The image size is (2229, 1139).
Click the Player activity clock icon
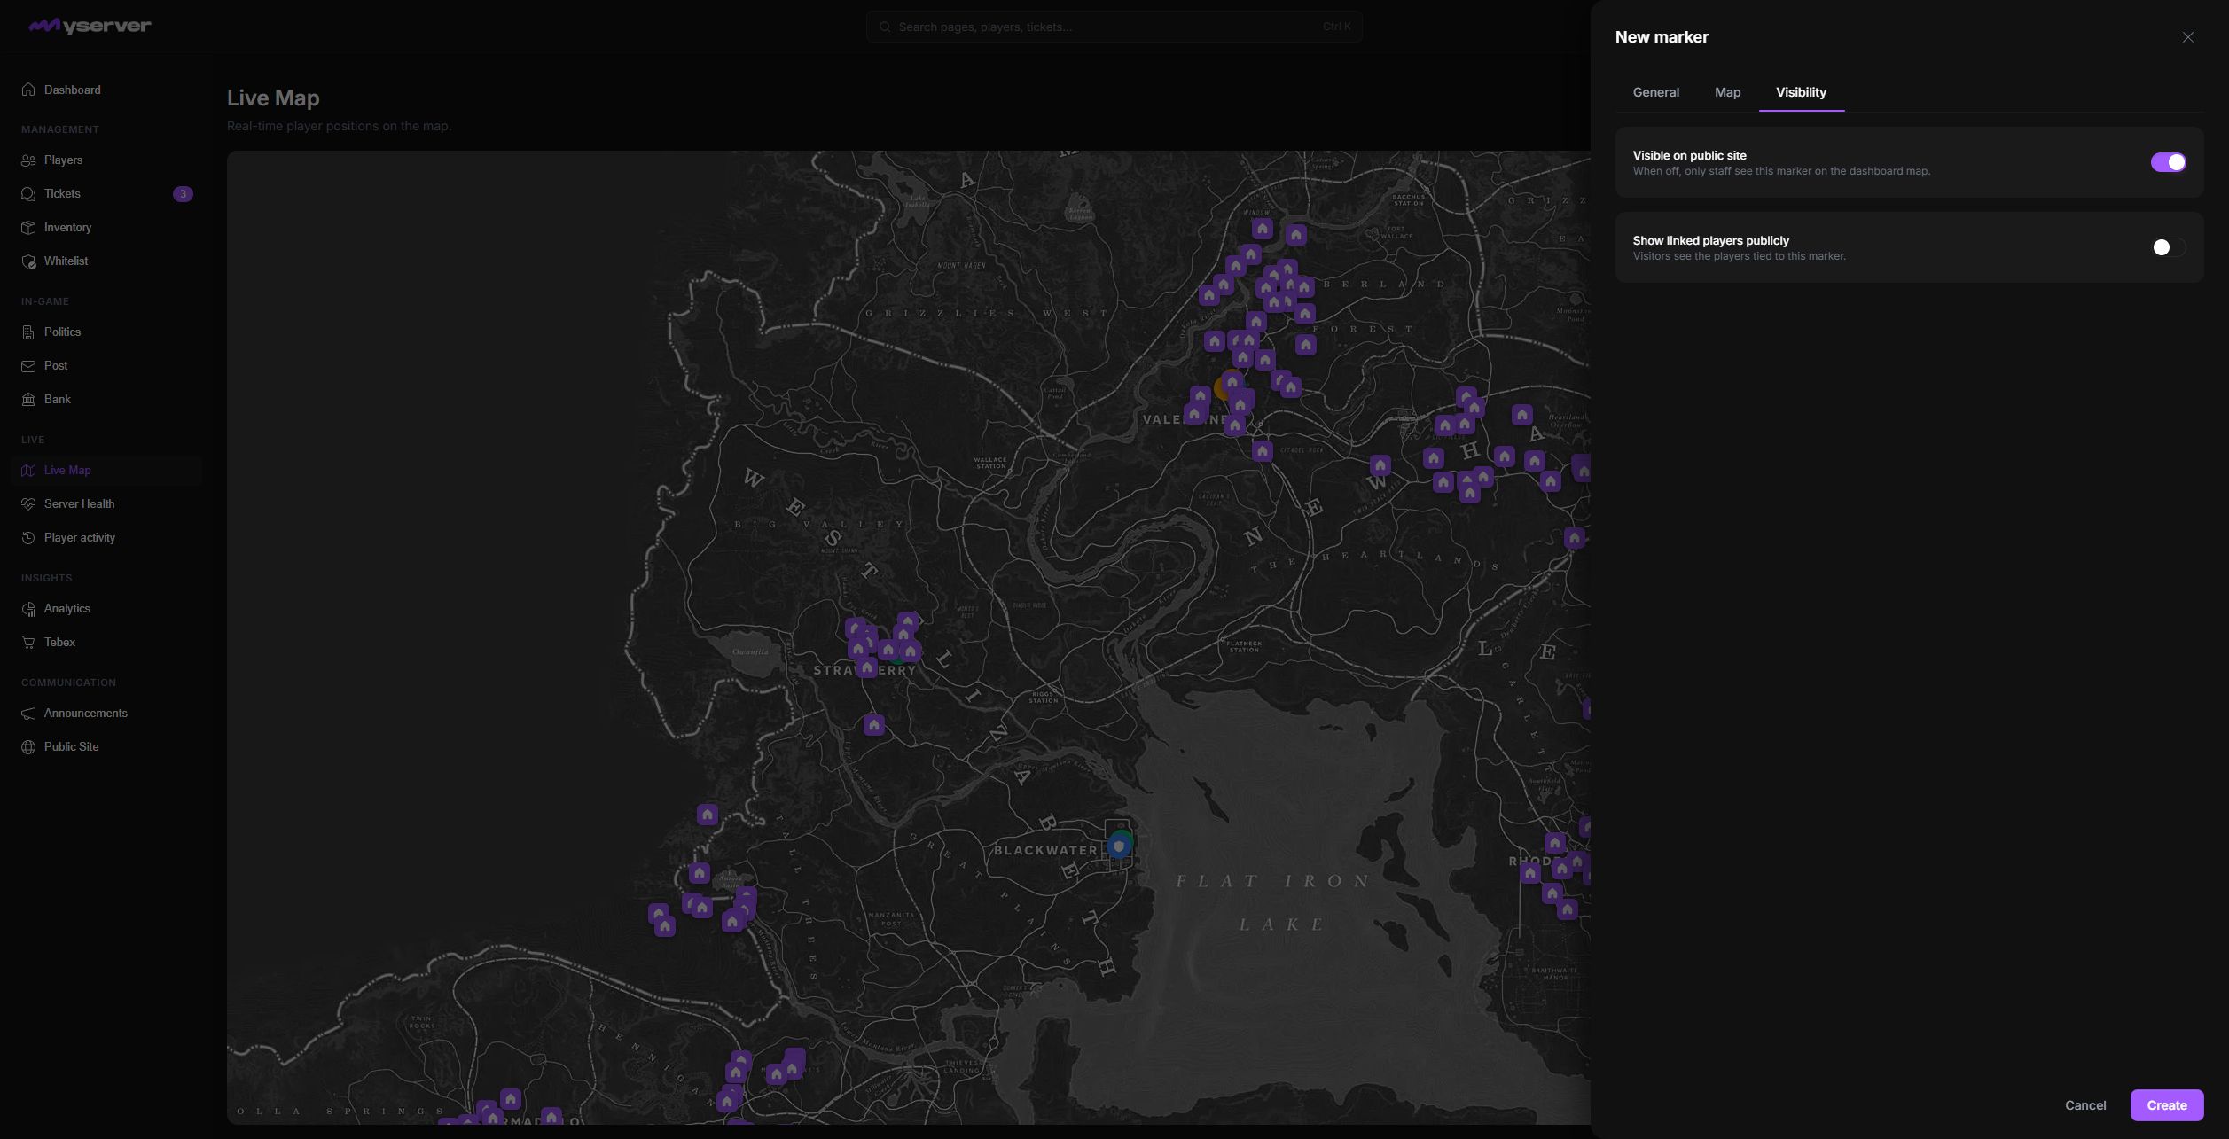(x=28, y=537)
